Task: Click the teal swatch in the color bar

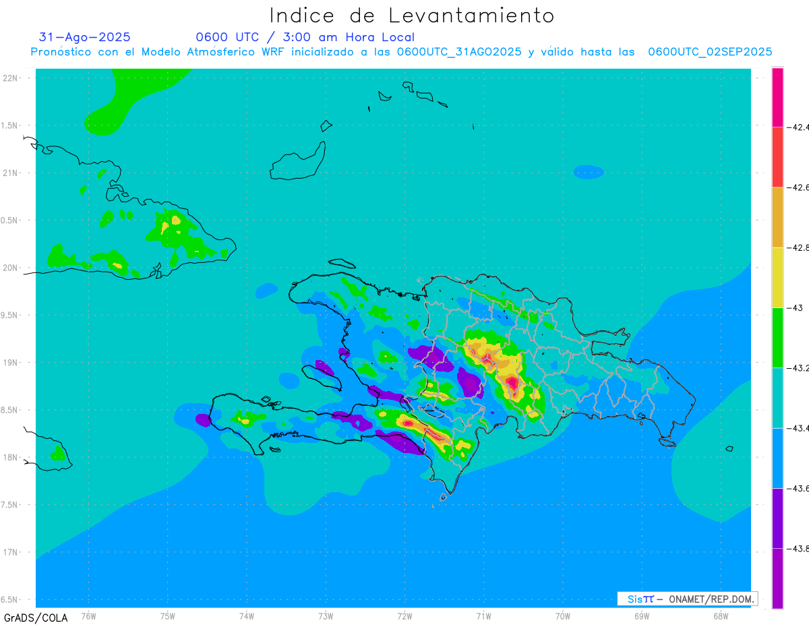Action: [x=777, y=398]
